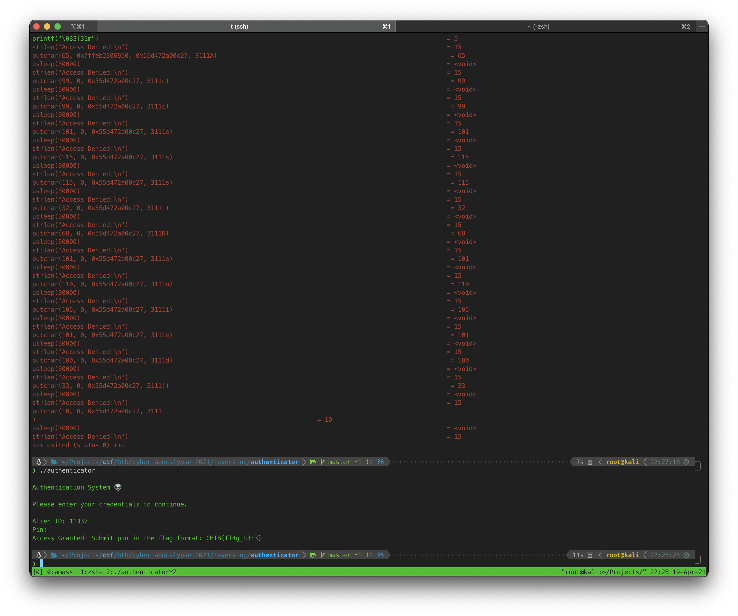The image size is (738, 616).
Task: Click the line printf("\033[31m")
Action: point(65,39)
